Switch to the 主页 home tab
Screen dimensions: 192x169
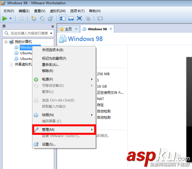(x=68, y=29)
